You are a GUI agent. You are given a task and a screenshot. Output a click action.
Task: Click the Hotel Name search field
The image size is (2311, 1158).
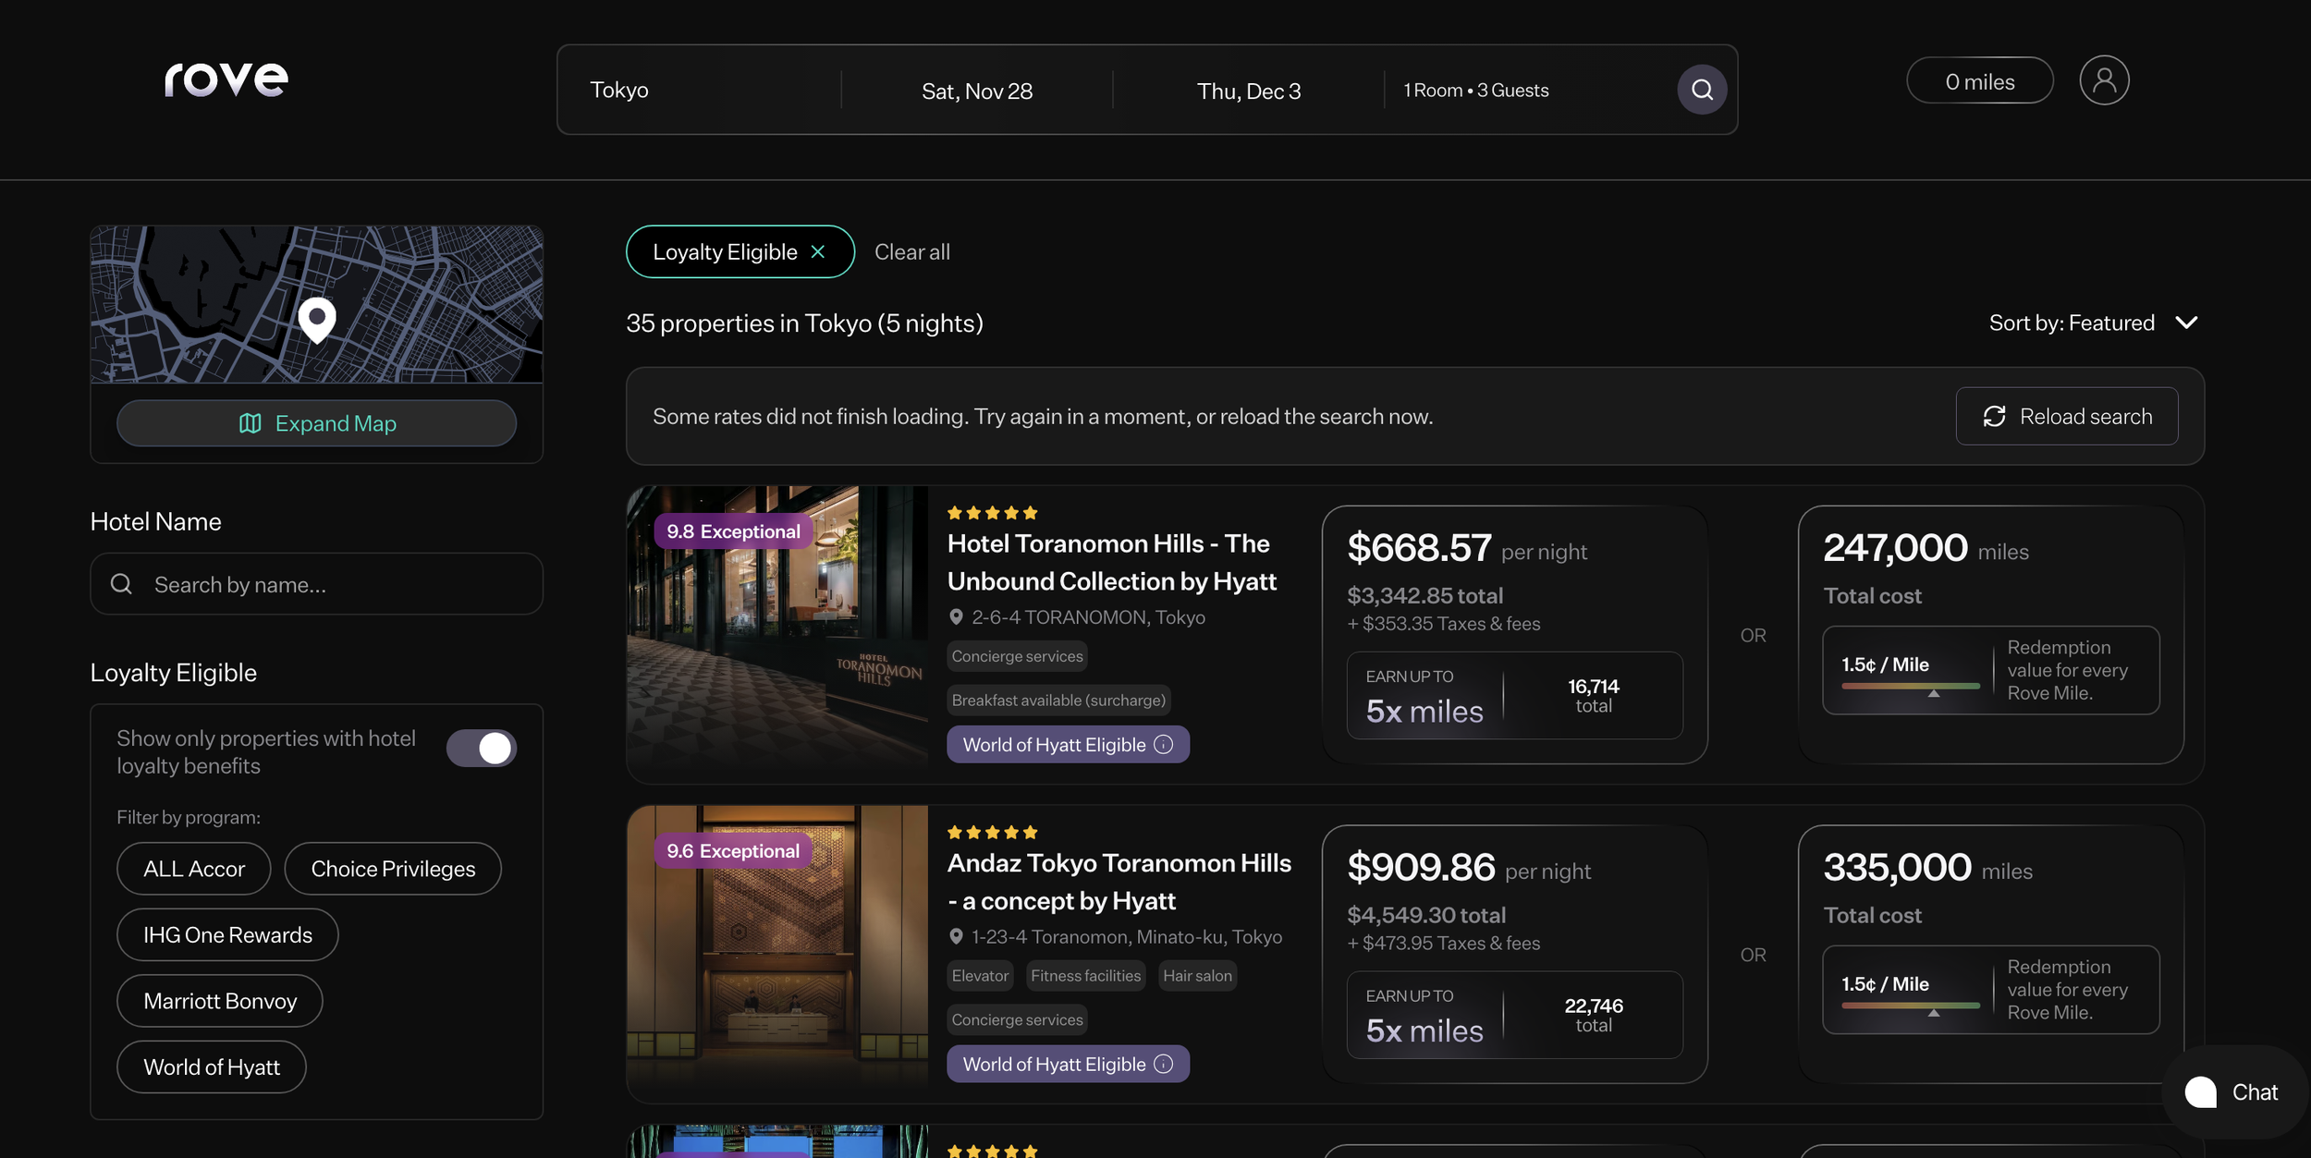(317, 584)
